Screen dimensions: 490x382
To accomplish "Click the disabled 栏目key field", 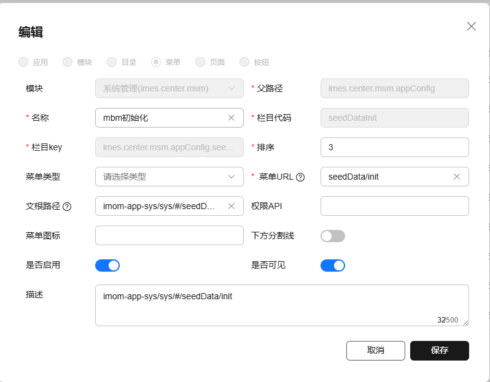I will click(x=169, y=147).
